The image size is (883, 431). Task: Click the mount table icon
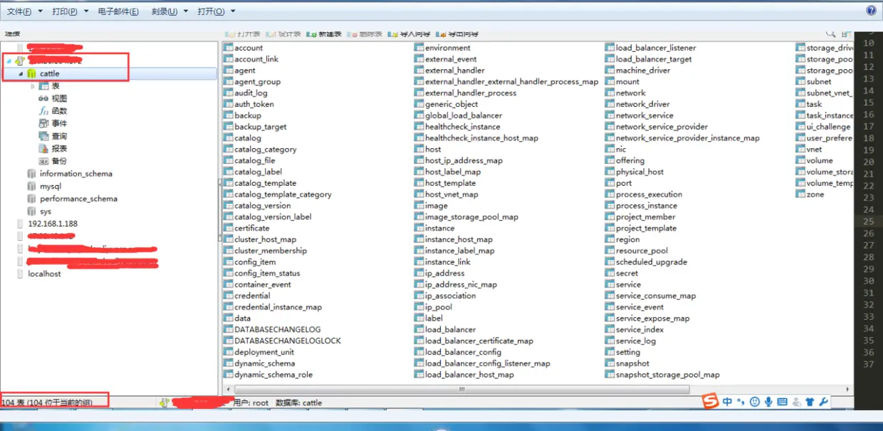pos(610,82)
